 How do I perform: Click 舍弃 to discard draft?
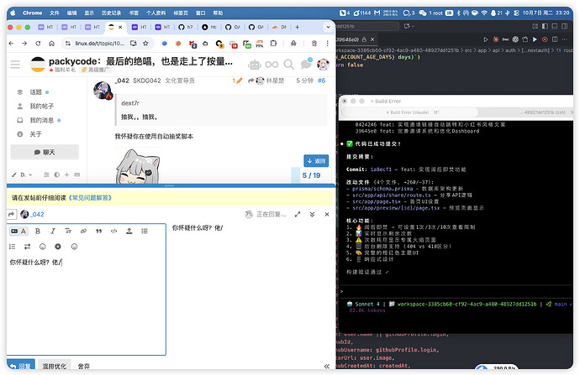pyautogui.click(x=84, y=366)
